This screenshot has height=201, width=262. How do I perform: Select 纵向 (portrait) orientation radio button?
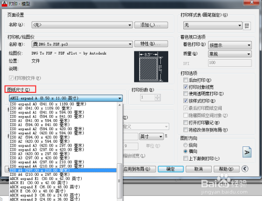(185, 145)
